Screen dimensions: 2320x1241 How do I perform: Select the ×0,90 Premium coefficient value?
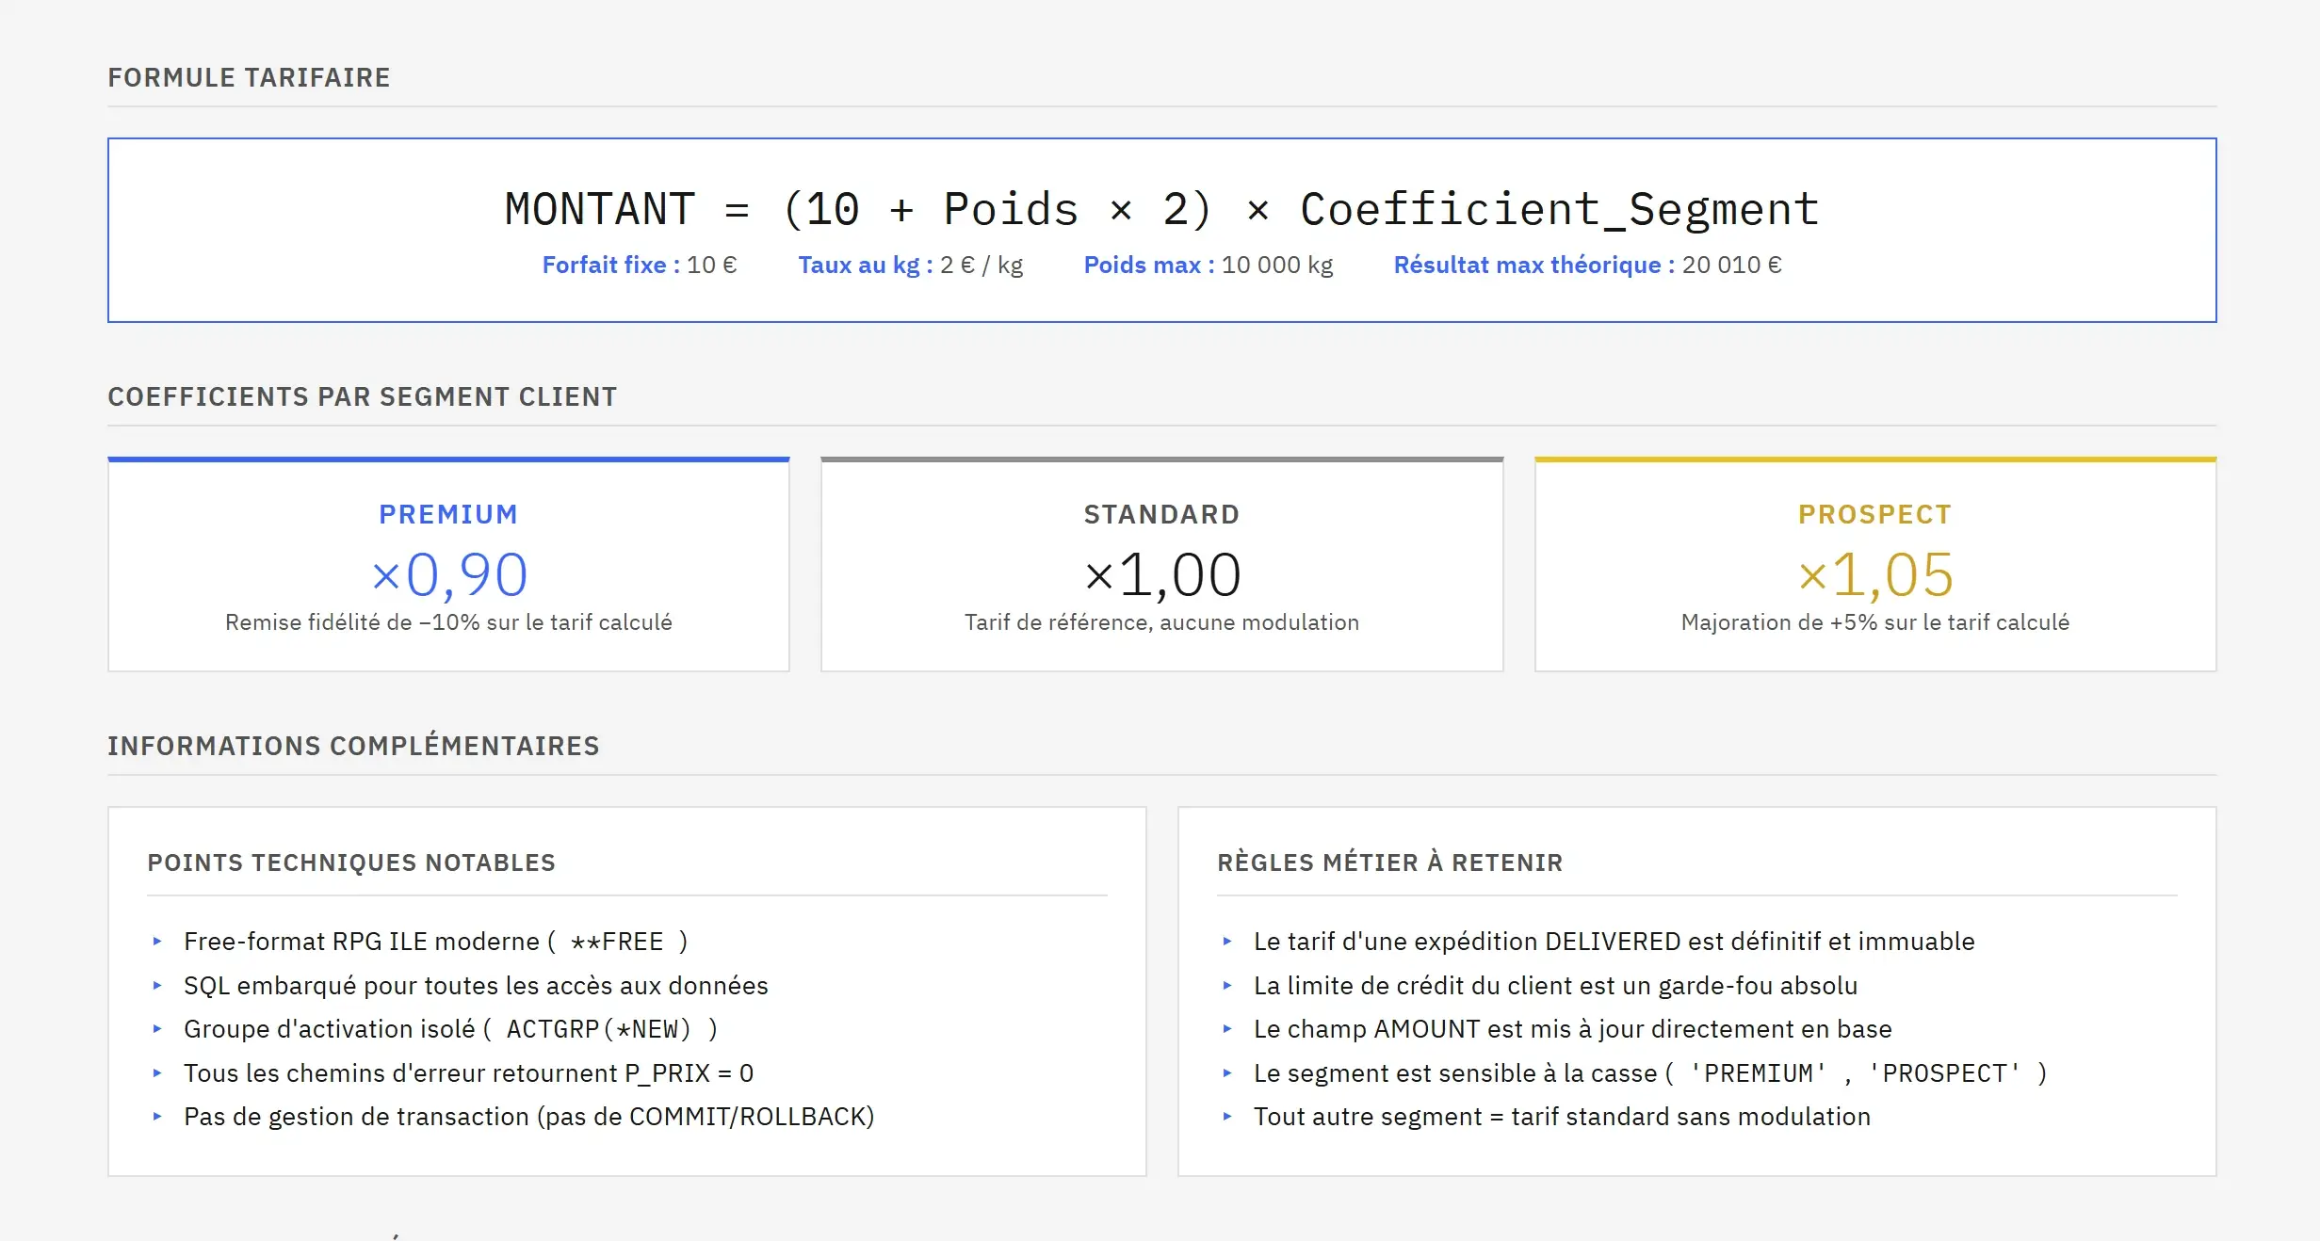[x=448, y=574]
